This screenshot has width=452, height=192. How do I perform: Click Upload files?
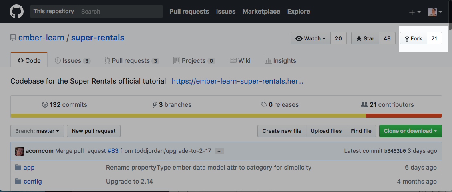tap(326, 131)
